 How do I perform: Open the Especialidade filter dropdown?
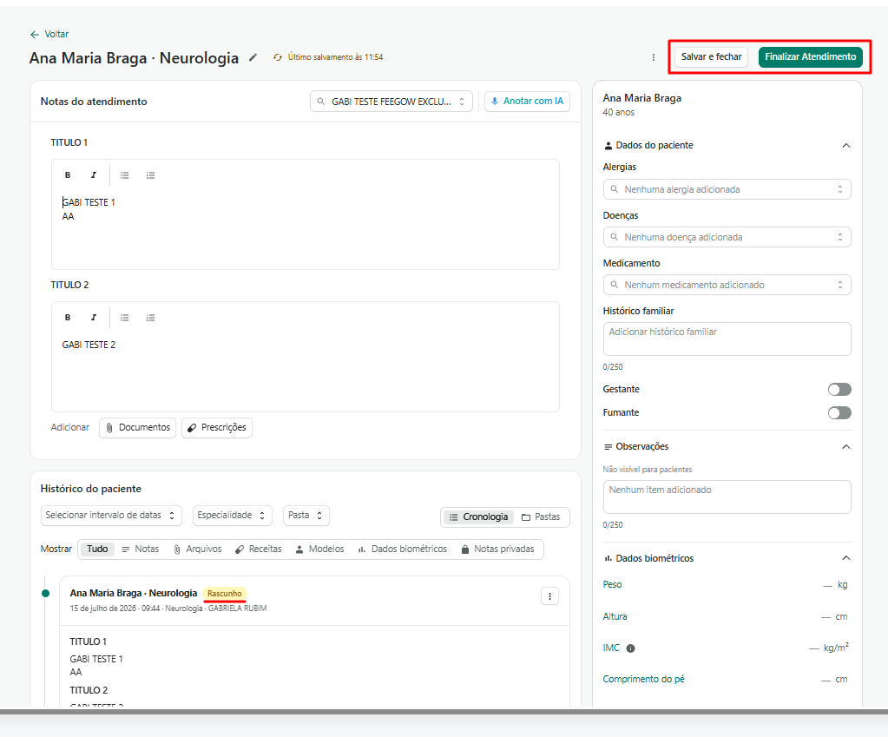pos(232,516)
